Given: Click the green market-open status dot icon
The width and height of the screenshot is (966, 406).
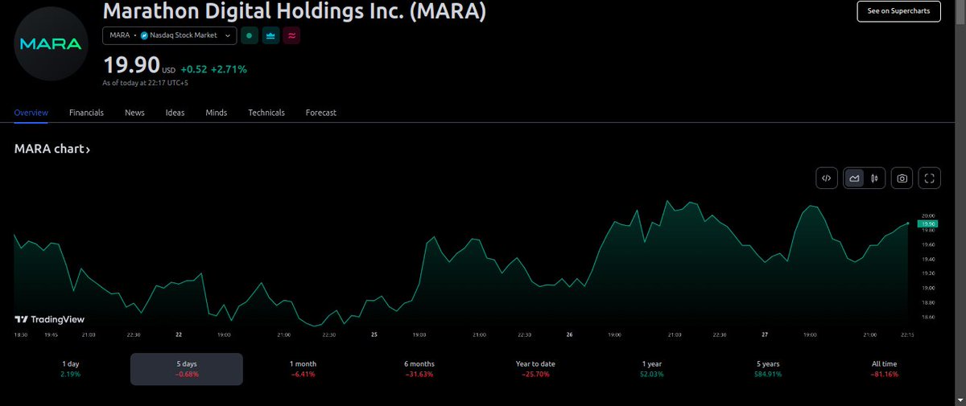Looking at the screenshot, I should coord(250,35).
